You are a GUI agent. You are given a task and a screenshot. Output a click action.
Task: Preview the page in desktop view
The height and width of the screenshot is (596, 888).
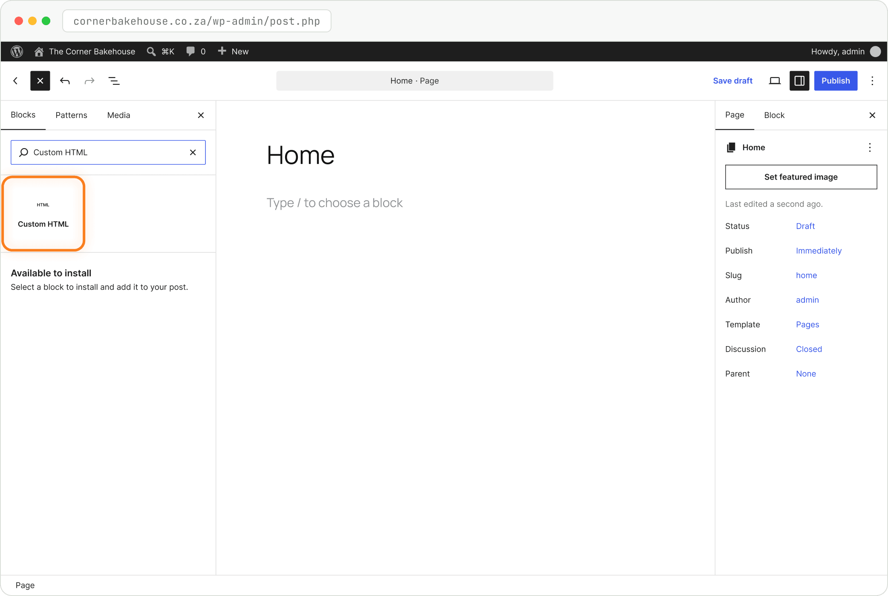coord(775,81)
